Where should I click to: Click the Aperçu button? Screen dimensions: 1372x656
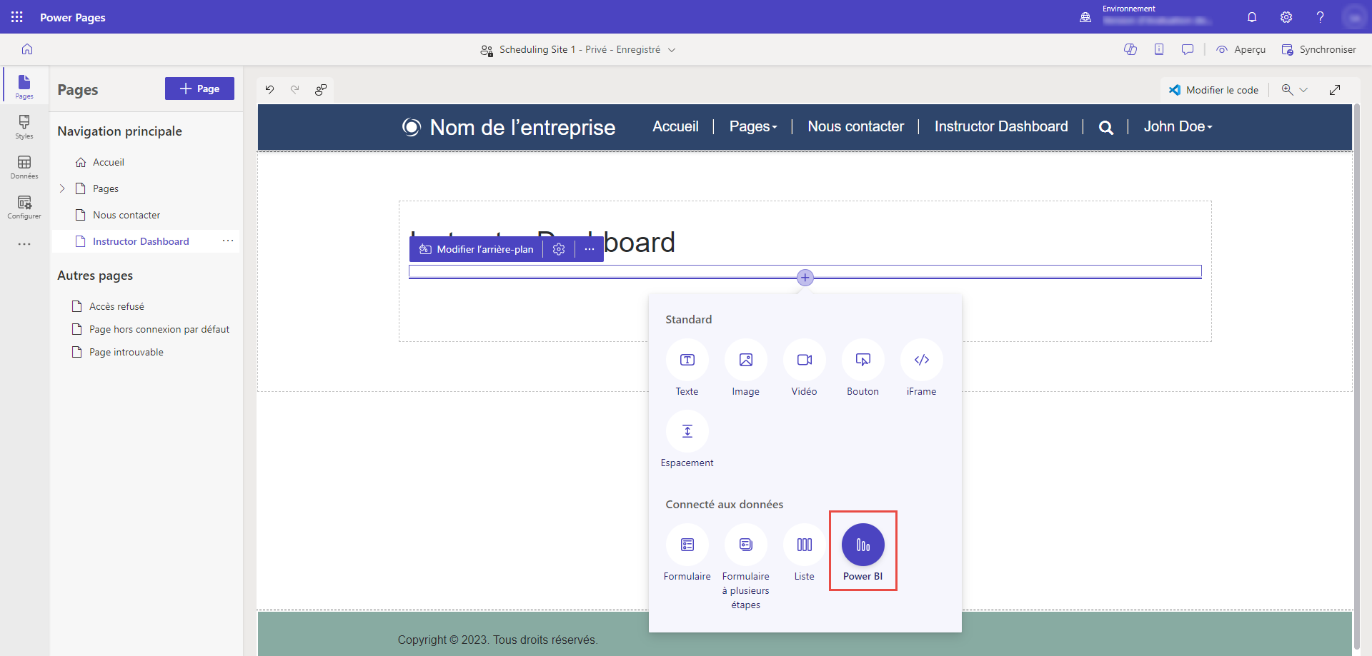(1241, 49)
